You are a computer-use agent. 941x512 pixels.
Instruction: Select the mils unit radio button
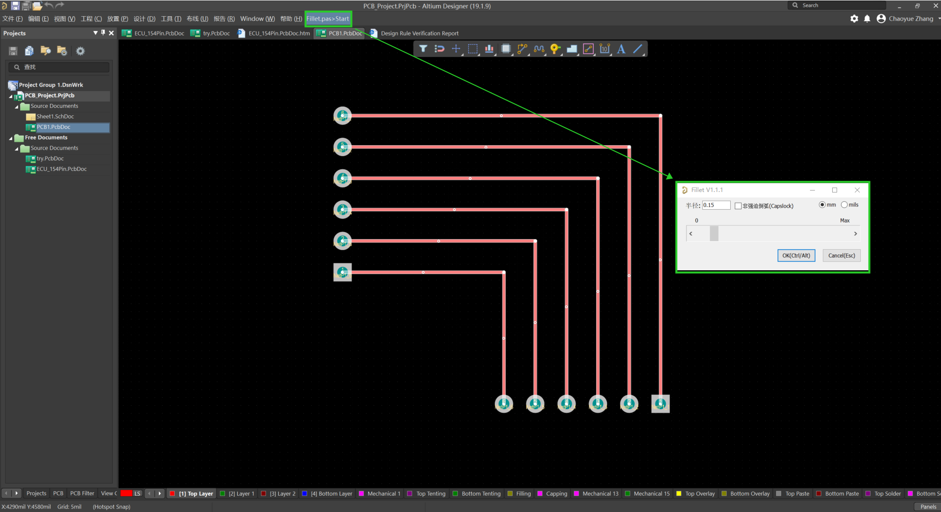[x=844, y=205]
